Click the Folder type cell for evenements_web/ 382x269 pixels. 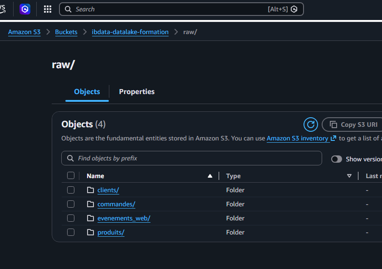[x=235, y=219]
